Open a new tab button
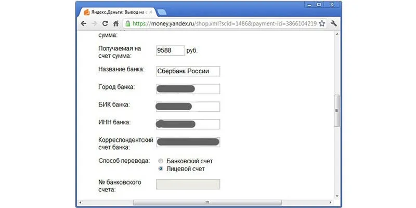 coord(161,11)
